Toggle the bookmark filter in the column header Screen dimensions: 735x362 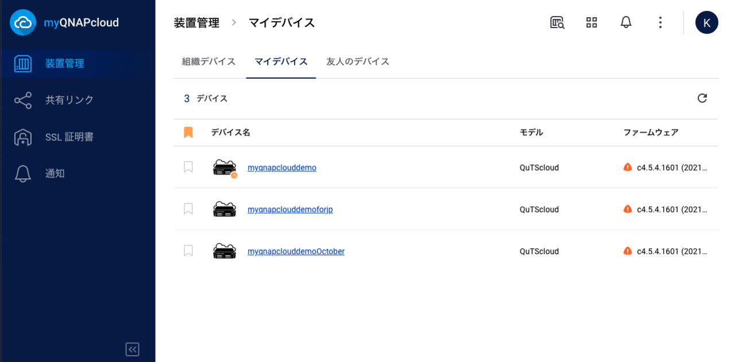[x=188, y=132]
